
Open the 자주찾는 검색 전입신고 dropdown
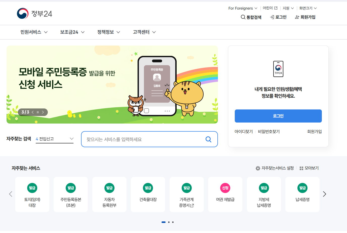tap(55, 139)
